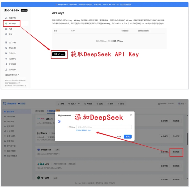Image resolution: width=190 pixels, height=187 pixels.
Task: Click the FAQ question-mark icon
Action: tap(6, 48)
